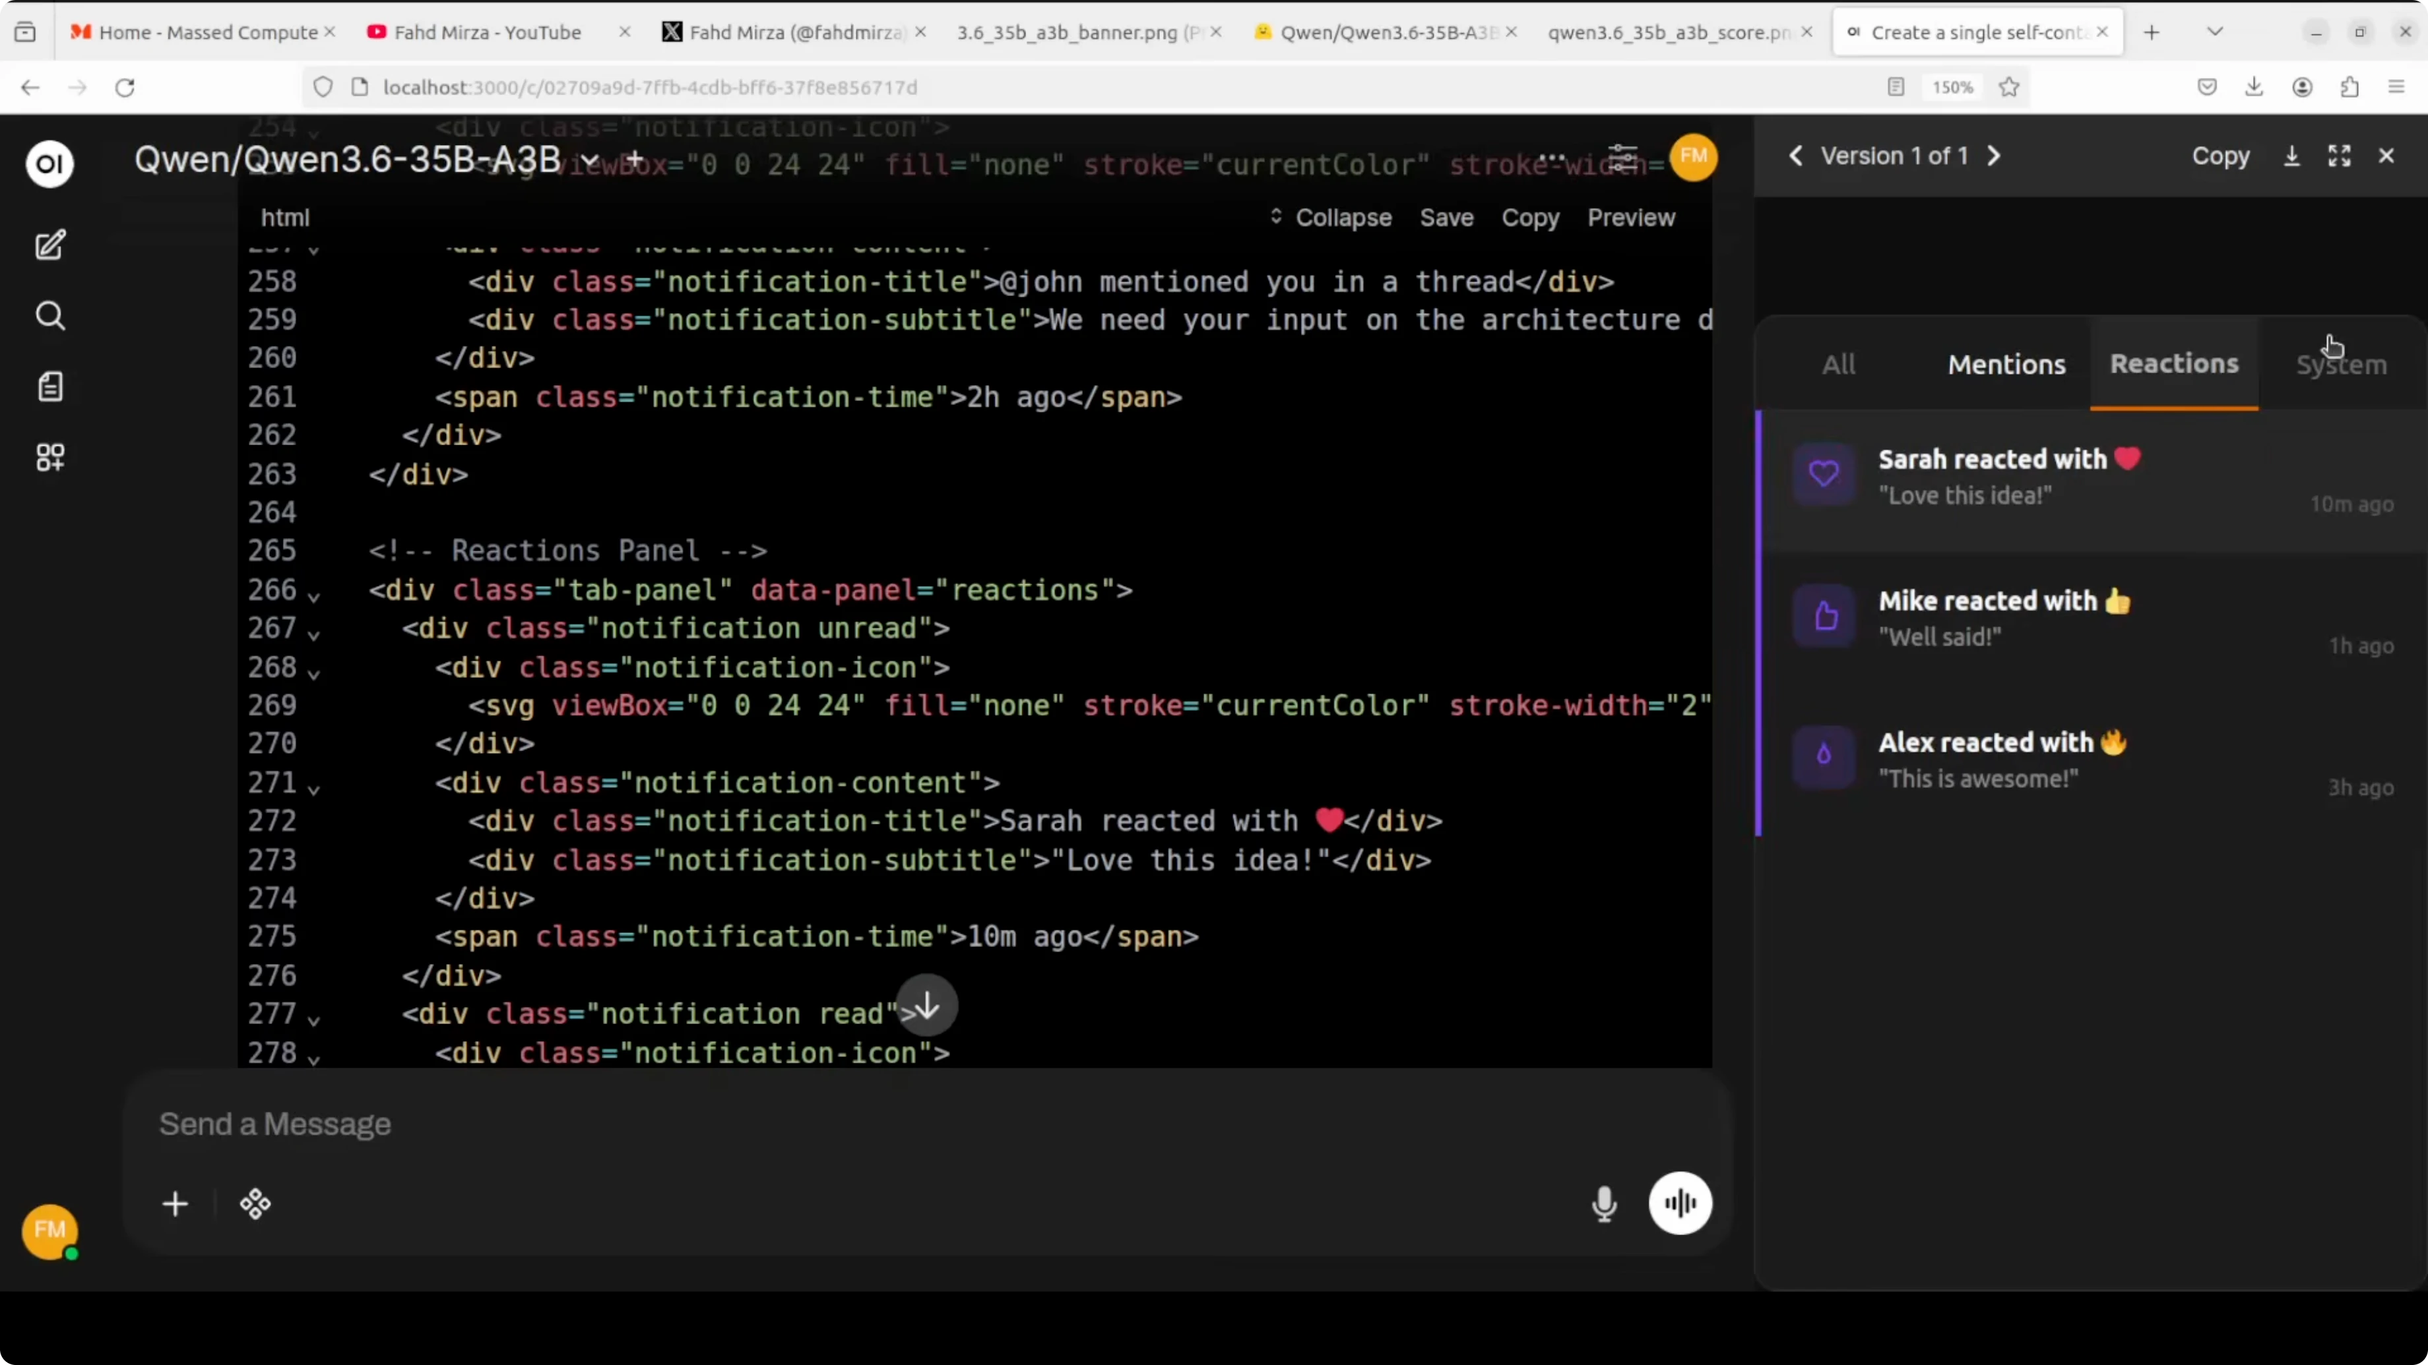
Task: Open the sidebar search icon
Action: point(50,316)
